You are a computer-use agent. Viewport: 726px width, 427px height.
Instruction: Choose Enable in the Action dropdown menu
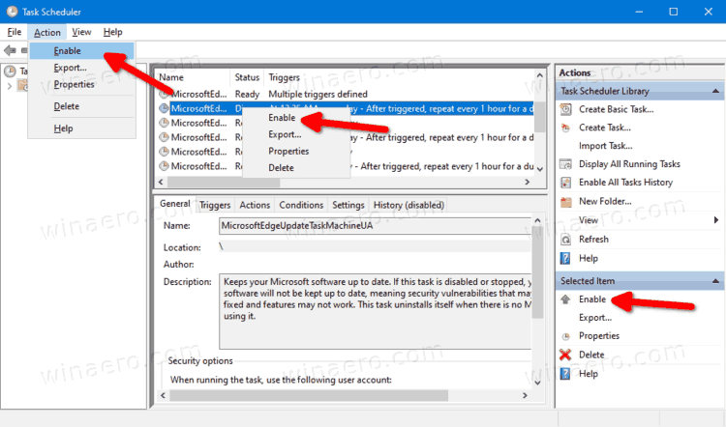82,51
